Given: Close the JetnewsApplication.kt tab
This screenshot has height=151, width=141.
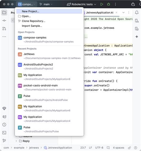Looking at the screenshot, I should click(116, 13).
